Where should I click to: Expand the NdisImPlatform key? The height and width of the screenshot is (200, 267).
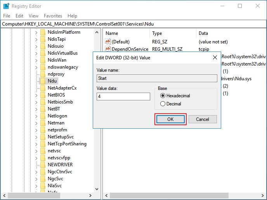(x=36, y=33)
